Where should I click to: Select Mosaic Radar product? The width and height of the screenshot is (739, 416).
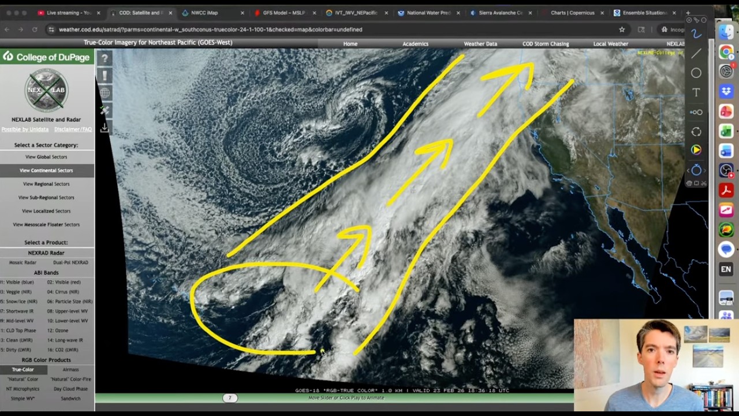[23, 262]
